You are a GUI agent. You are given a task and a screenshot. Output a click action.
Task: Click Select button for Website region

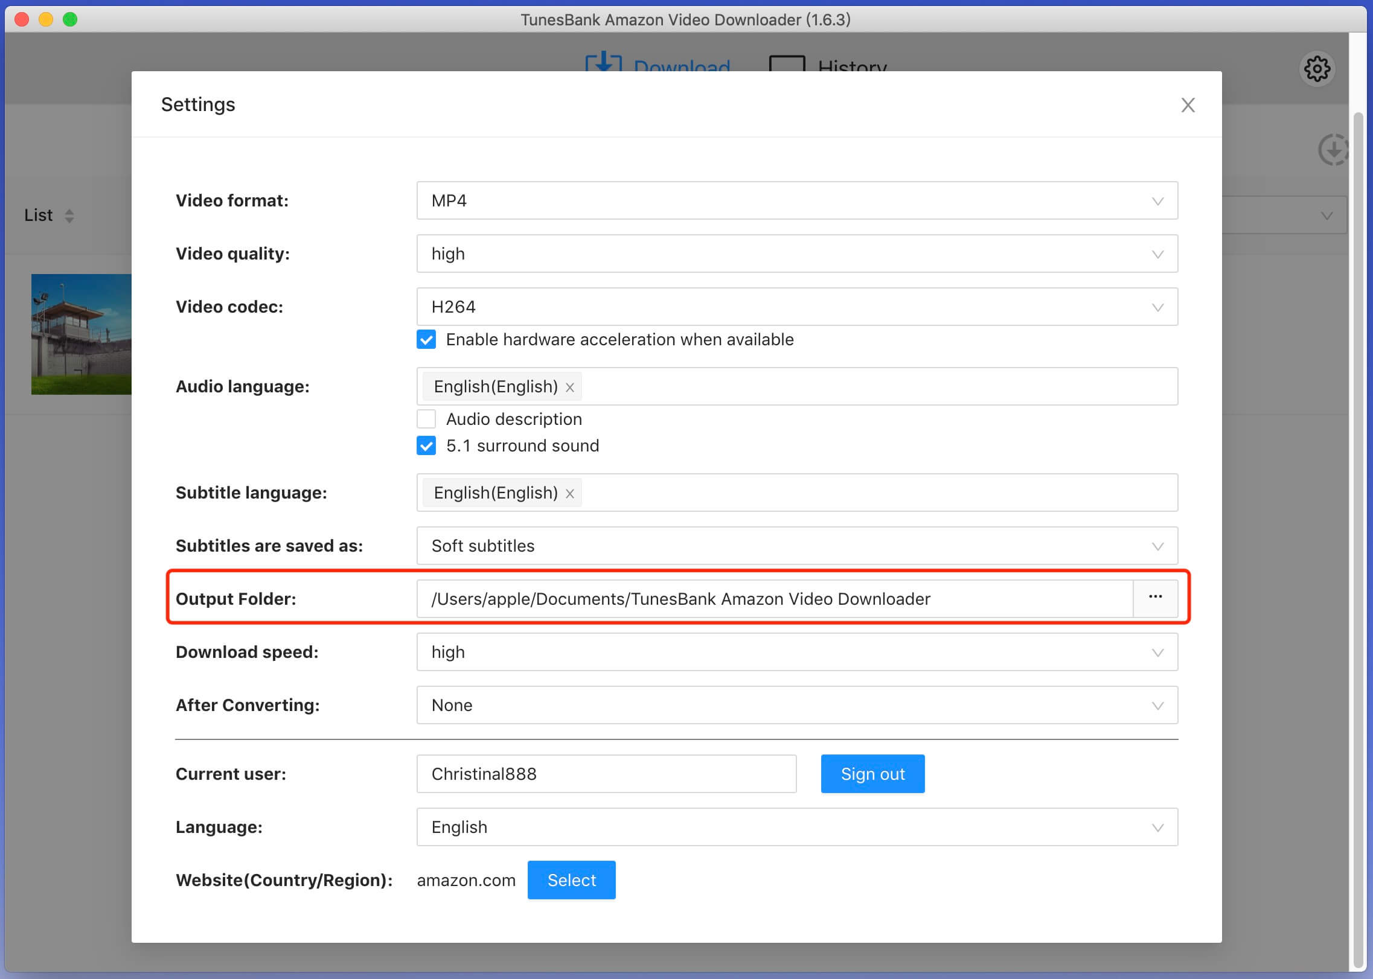click(571, 880)
